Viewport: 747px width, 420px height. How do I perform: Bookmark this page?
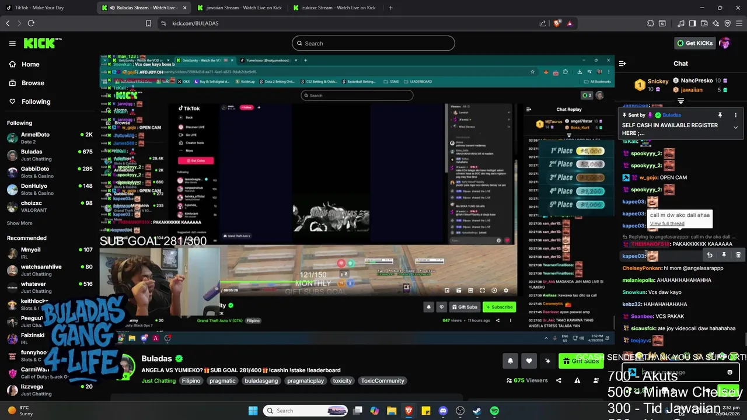[x=148, y=23]
